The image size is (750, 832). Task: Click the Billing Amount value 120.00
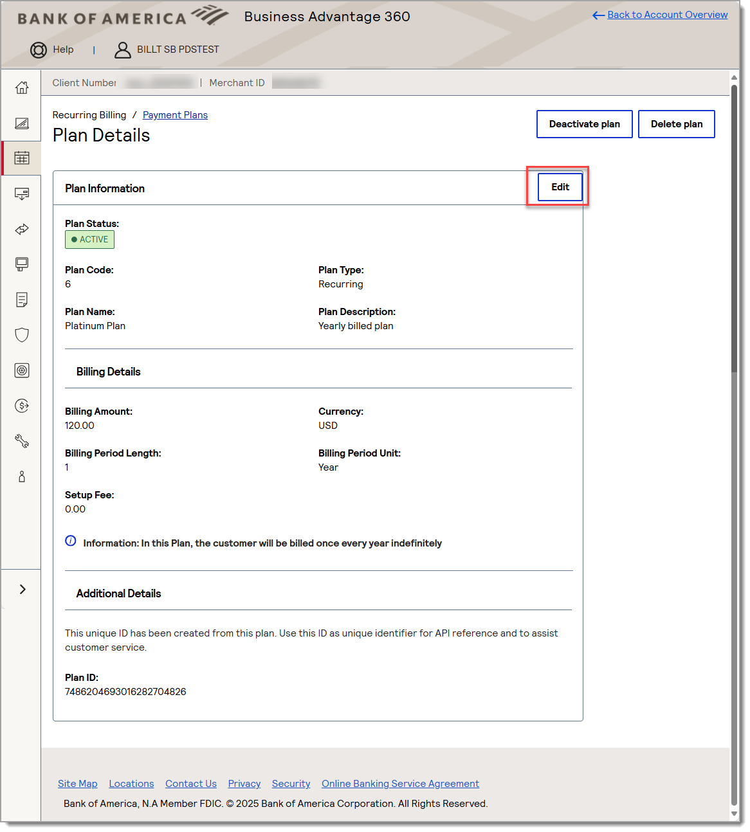pos(80,426)
